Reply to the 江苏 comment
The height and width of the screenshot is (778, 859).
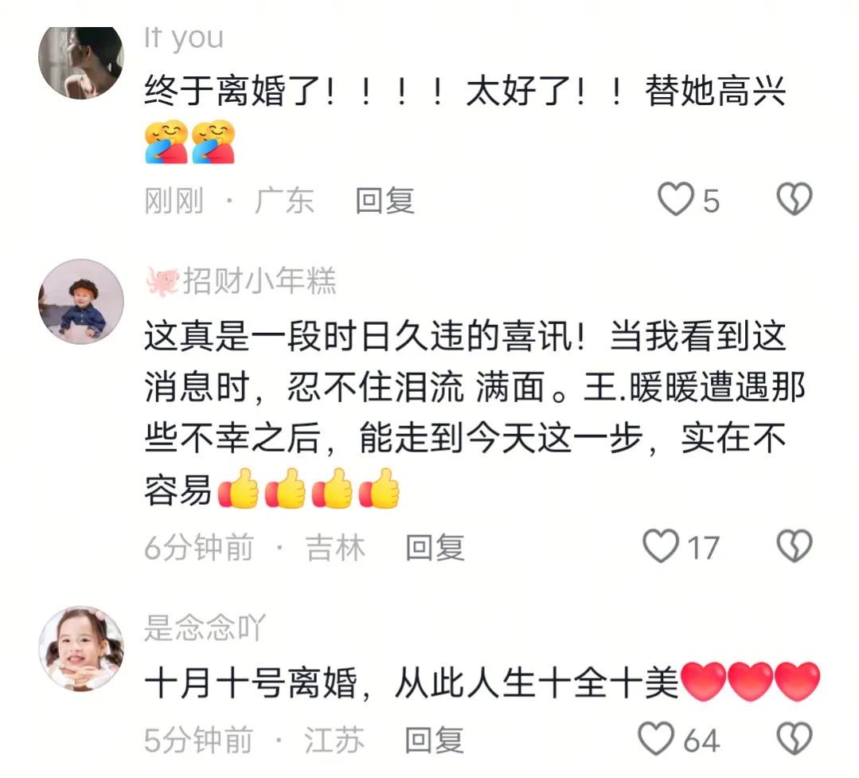[434, 740]
